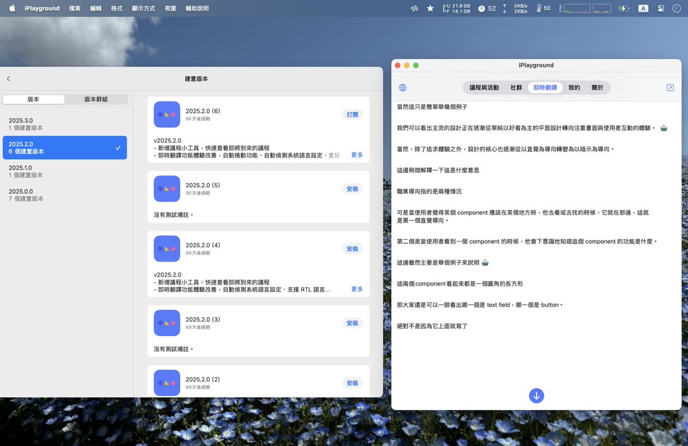The width and height of the screenshot is (688, 446).
Task: Click app icon of build 2025.2.0 (2)
Action: (x=167, y=383)
